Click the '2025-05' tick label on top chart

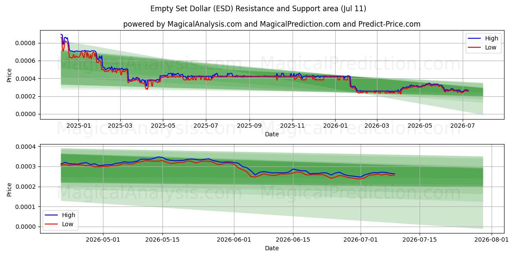point(163,126)
